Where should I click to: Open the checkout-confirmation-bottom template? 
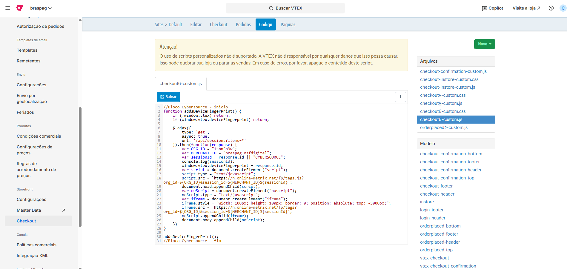click(451, 154)
